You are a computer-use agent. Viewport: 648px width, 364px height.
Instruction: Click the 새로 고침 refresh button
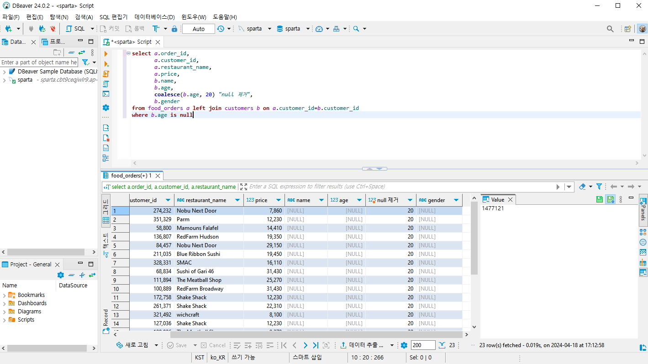click(x=132, y=345)
